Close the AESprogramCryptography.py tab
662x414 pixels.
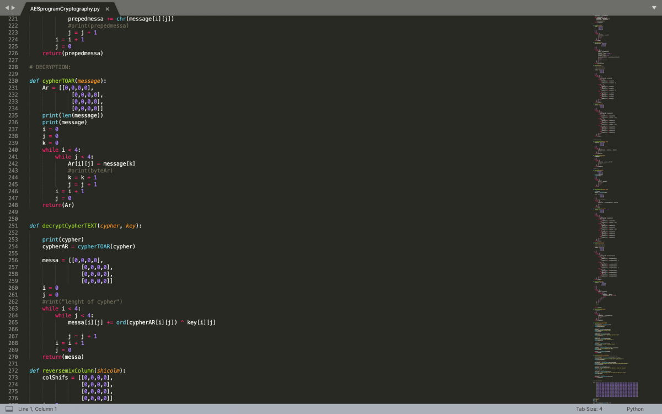(107, 9)
